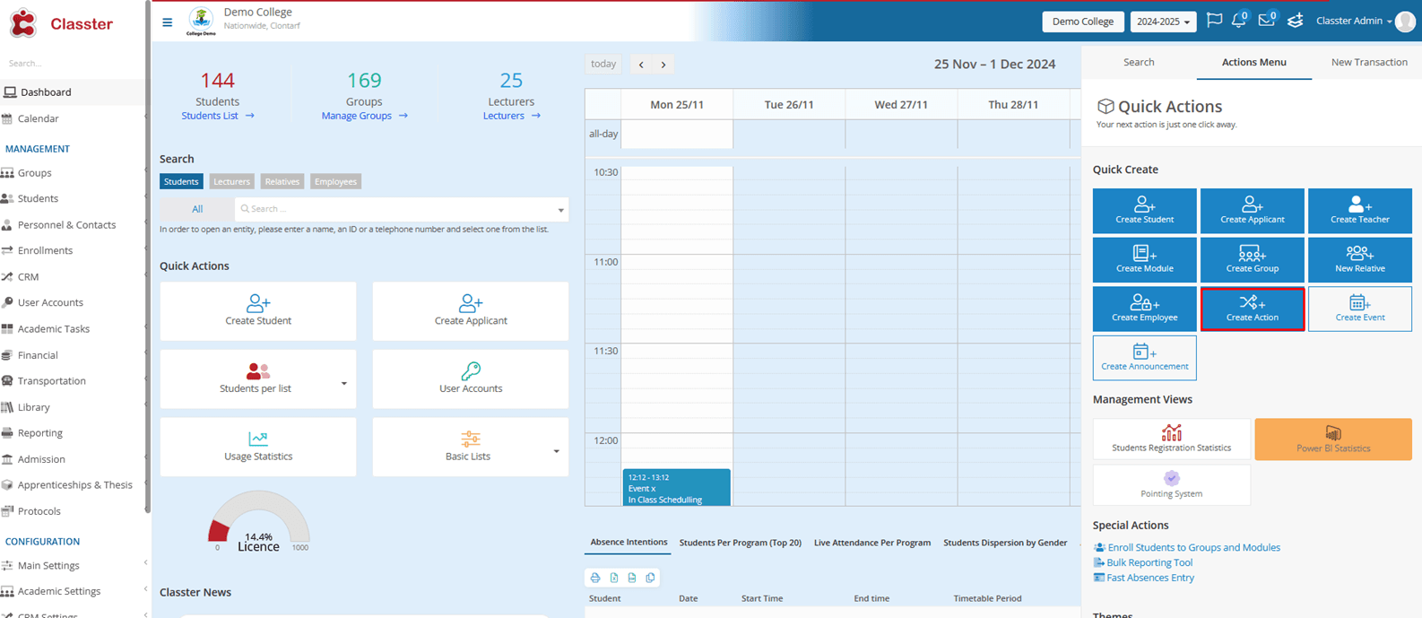Click the Create Event tile

pyautogui.click(x=1359, y=309)
